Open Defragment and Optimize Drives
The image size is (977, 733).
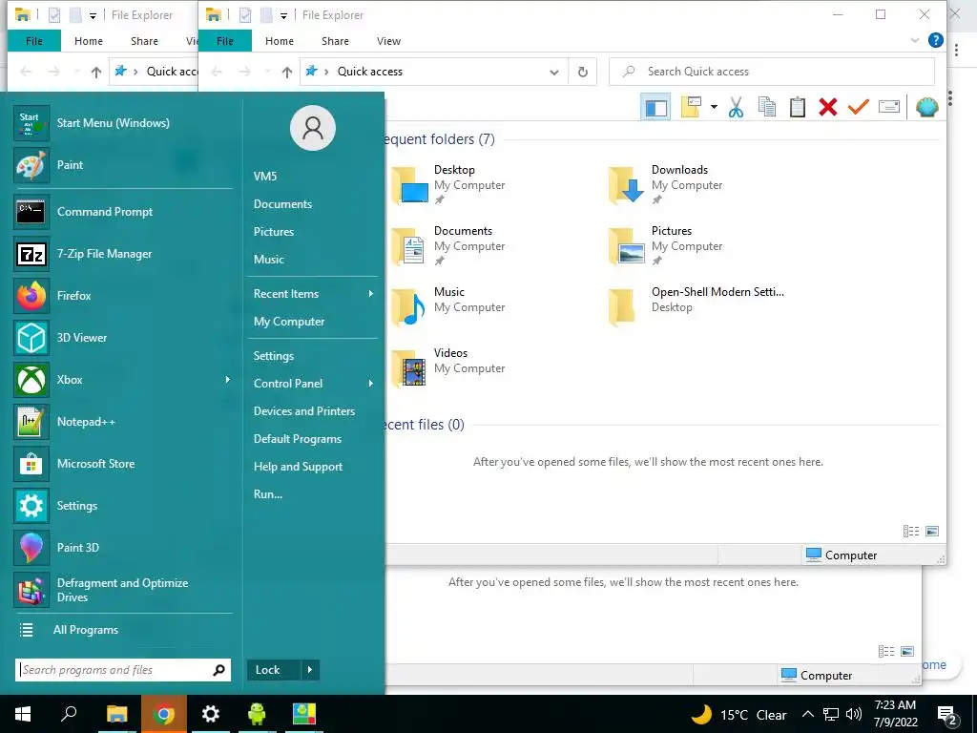click(123, 590)
